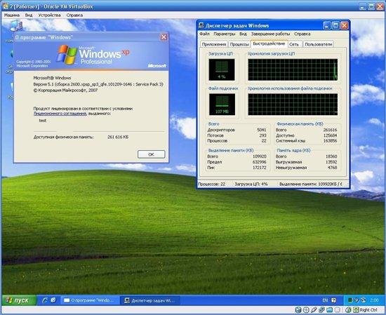Screen dimensions: 386x315
Task: Click the 2:00 taskbar clock
Action: [374, 300]
